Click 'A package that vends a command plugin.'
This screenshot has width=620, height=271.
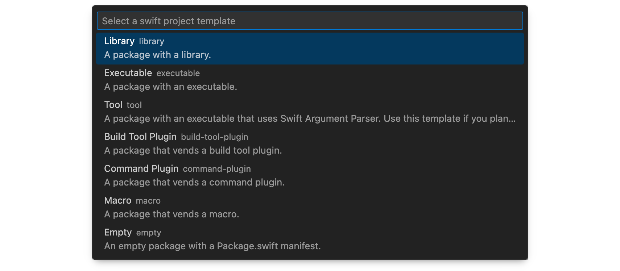pyautogui.click(x=194, y=182)
